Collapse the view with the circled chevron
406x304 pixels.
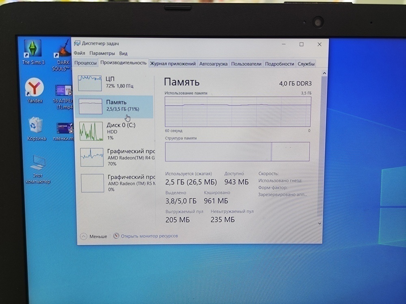pyautogui.click(x=84, y=236)
